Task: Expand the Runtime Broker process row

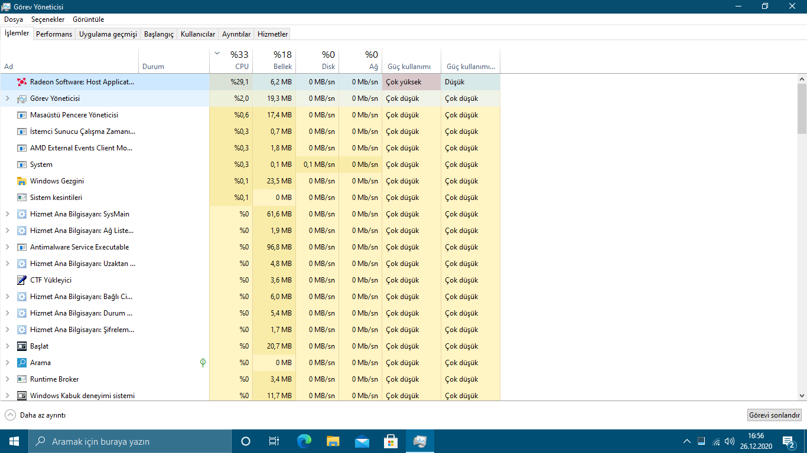Action: [x=8, y=379]
